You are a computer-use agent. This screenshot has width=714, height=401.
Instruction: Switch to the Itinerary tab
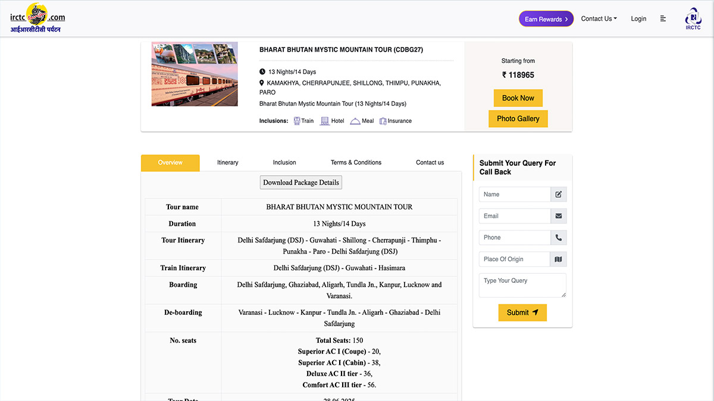[x=227, y=162]
